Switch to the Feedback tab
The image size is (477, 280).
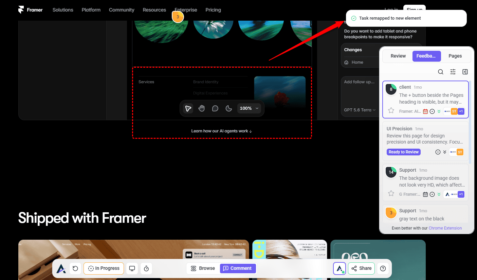click(426, 56)
